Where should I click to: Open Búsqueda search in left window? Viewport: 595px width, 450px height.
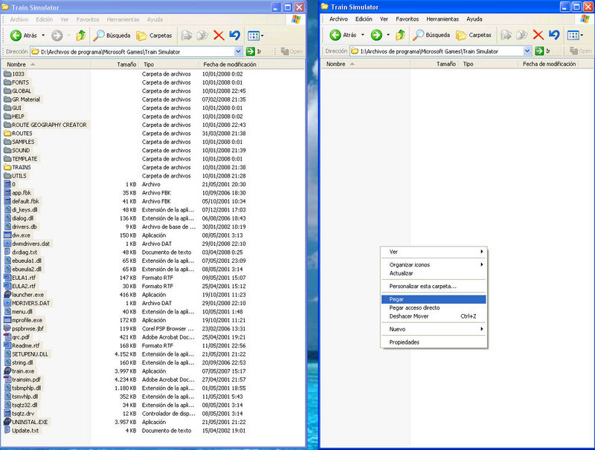click(x=112, y=35)
